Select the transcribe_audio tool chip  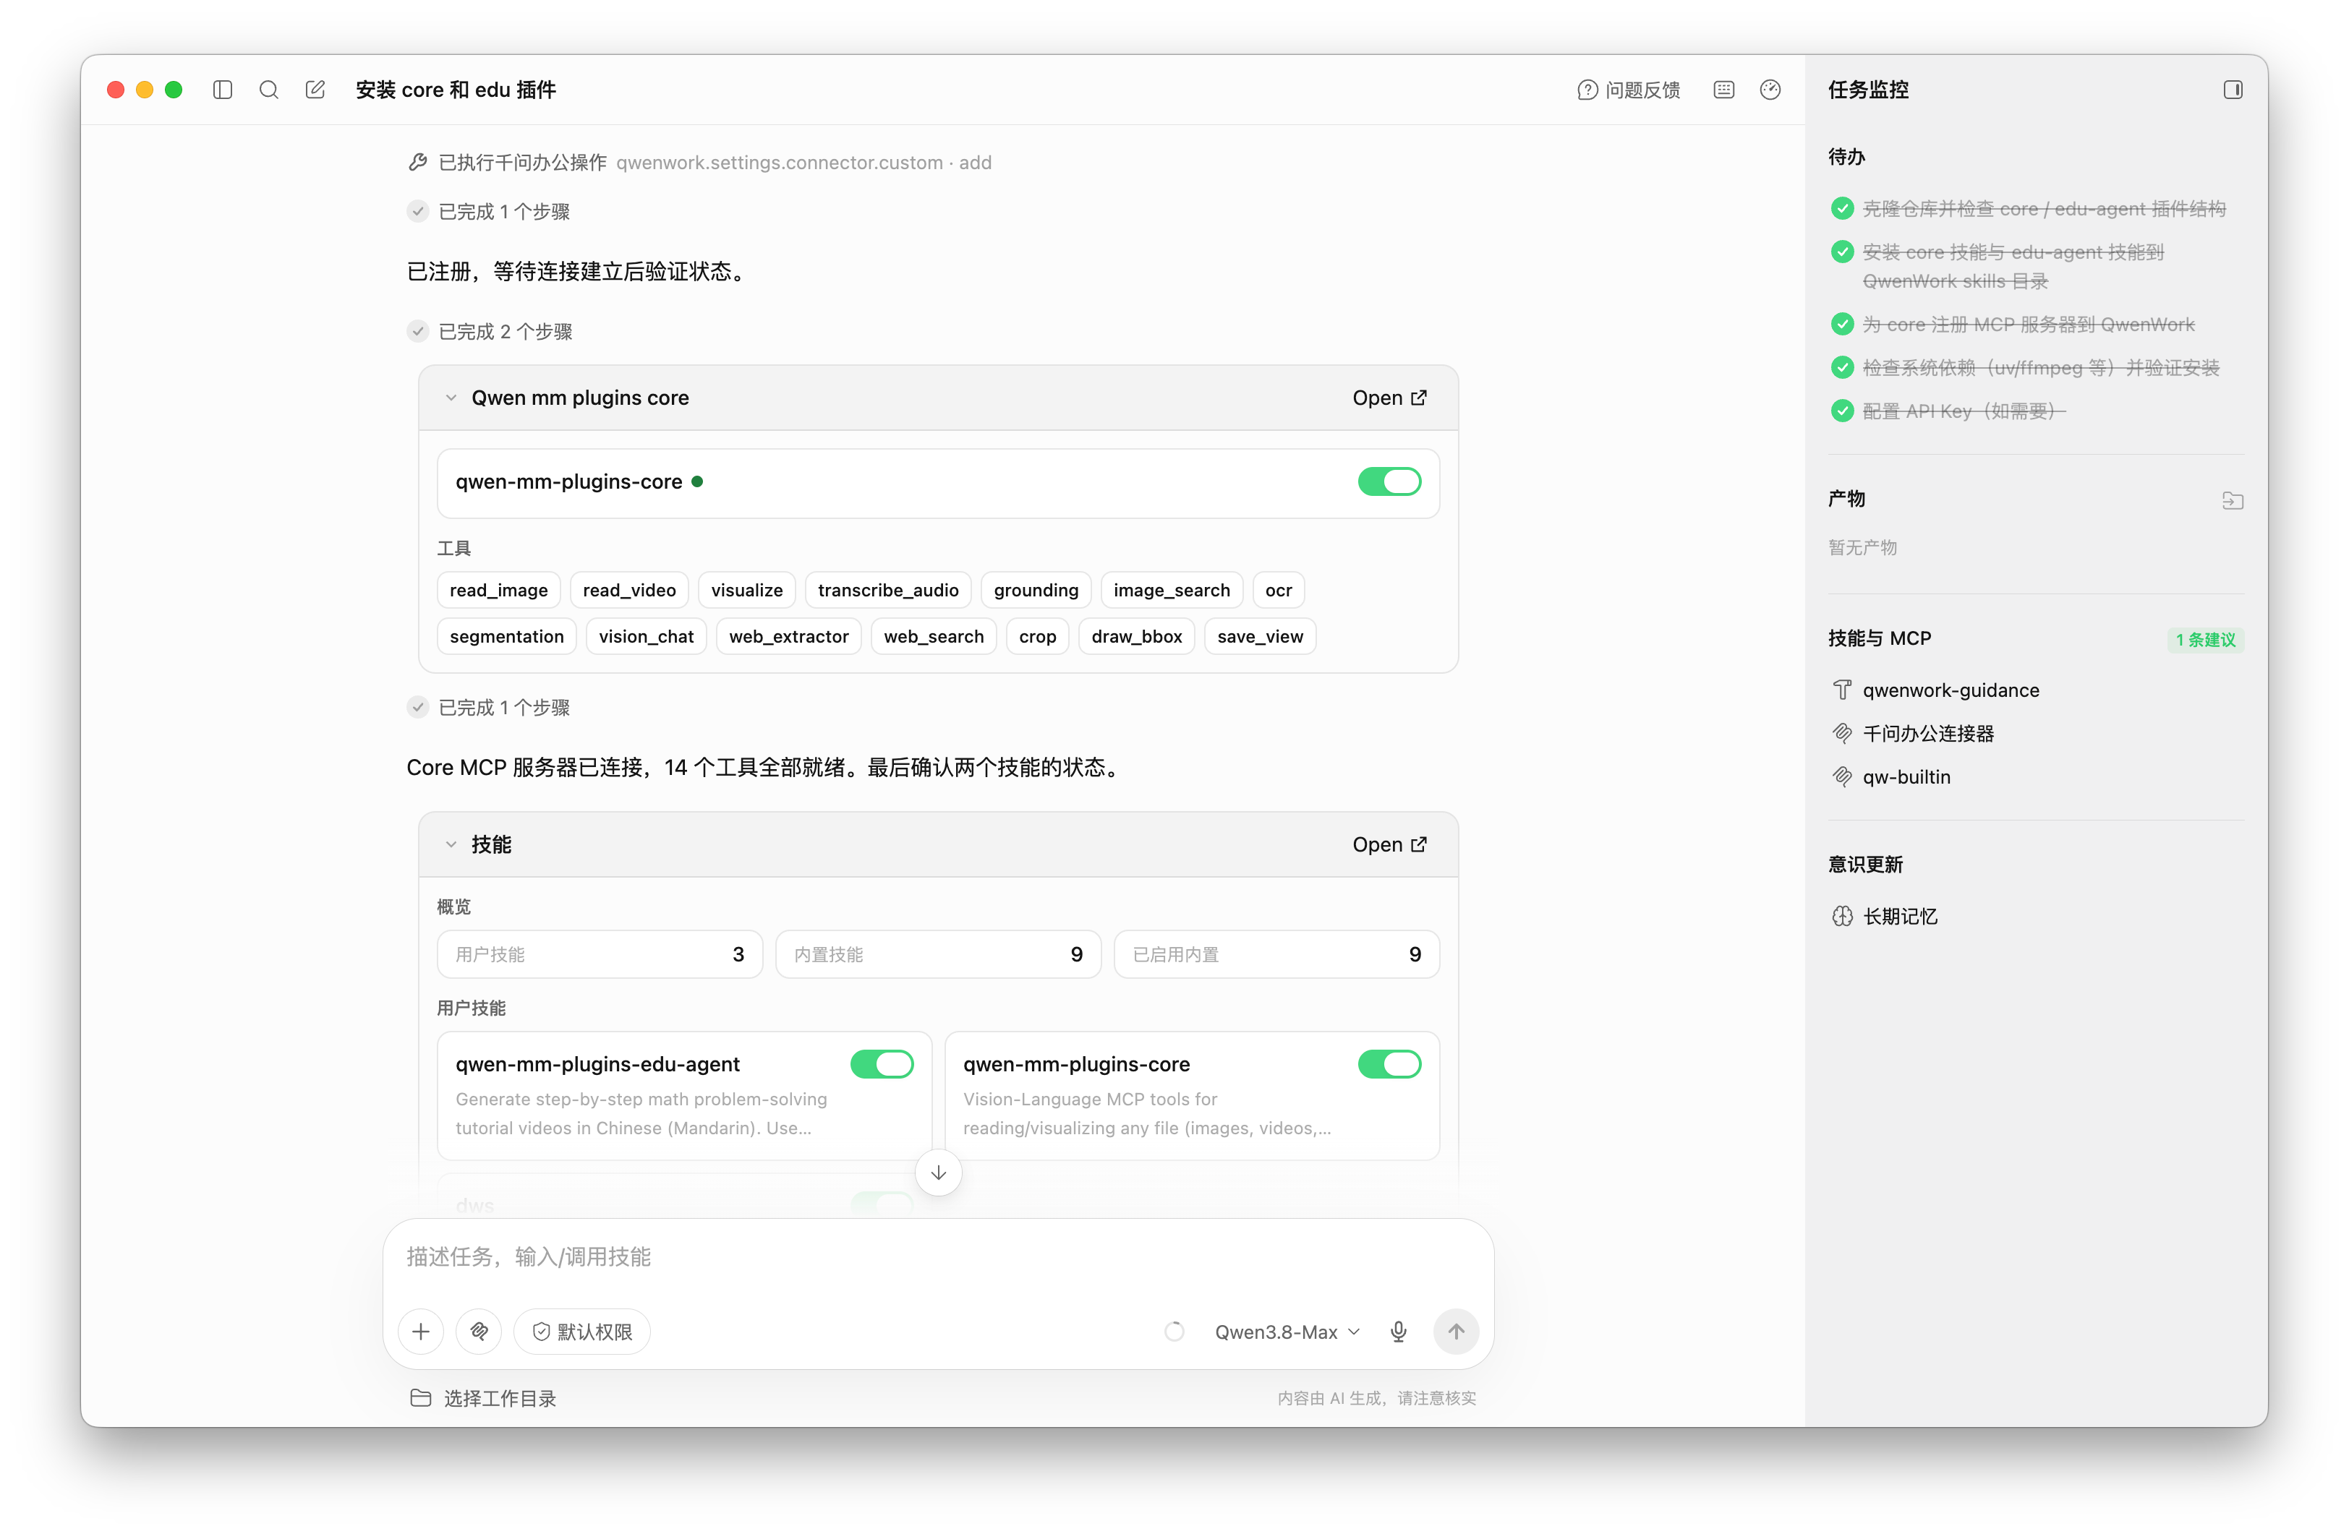(x=887, y=590)
